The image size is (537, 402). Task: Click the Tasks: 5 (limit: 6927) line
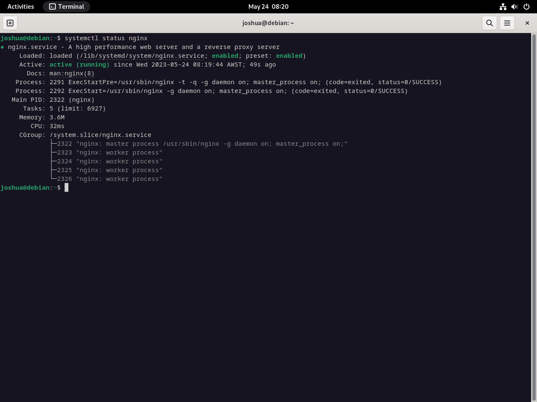click(64, 108)
